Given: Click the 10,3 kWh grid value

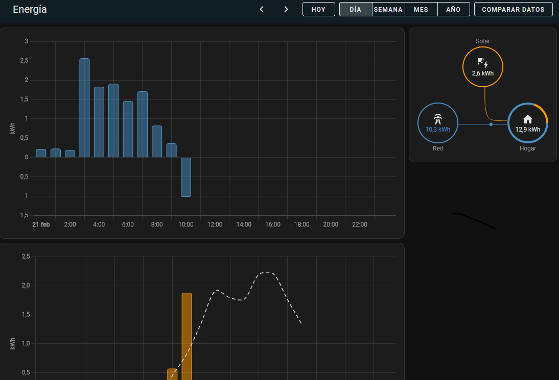Looking at the screenshot, I should coord(438,130).
